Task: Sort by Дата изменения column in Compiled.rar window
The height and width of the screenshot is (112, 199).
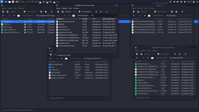Action: [x=110, y=19]
